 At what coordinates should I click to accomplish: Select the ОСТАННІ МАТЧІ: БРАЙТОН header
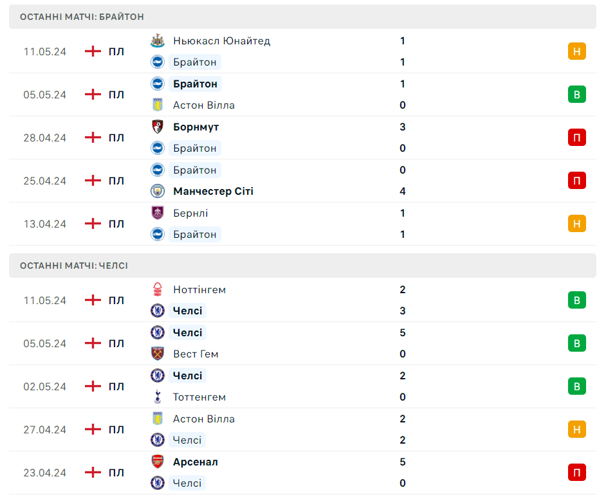click(82, 17)
